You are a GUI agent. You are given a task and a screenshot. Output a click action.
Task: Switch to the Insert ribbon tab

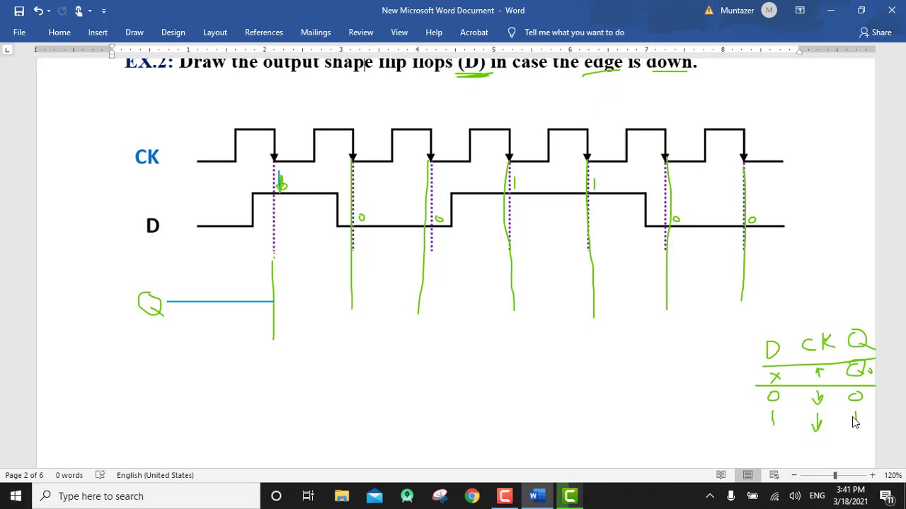tap(98, 33)
